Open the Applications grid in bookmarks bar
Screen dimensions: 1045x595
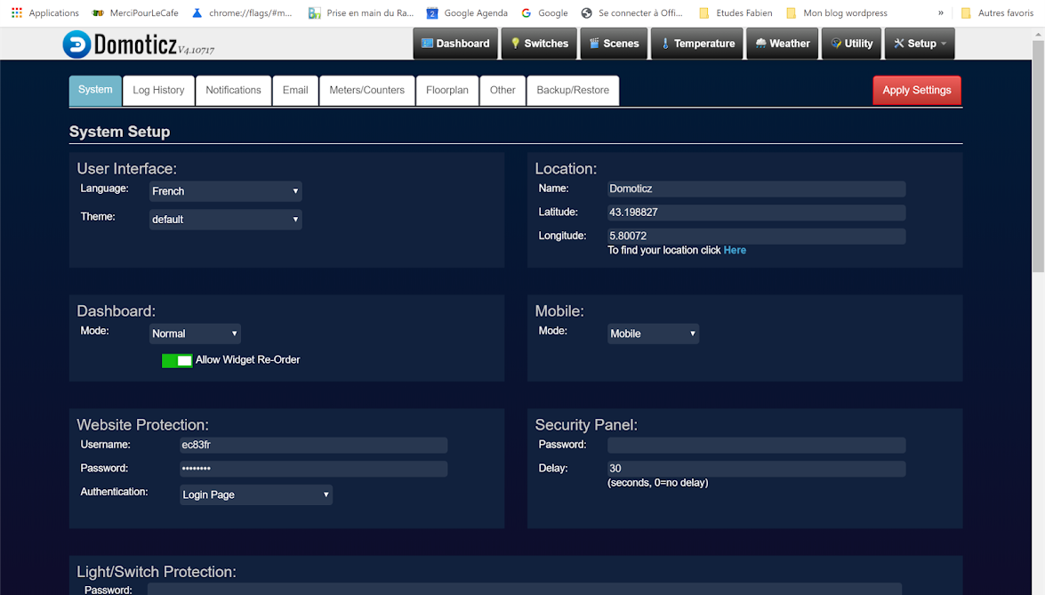(44, 12)
